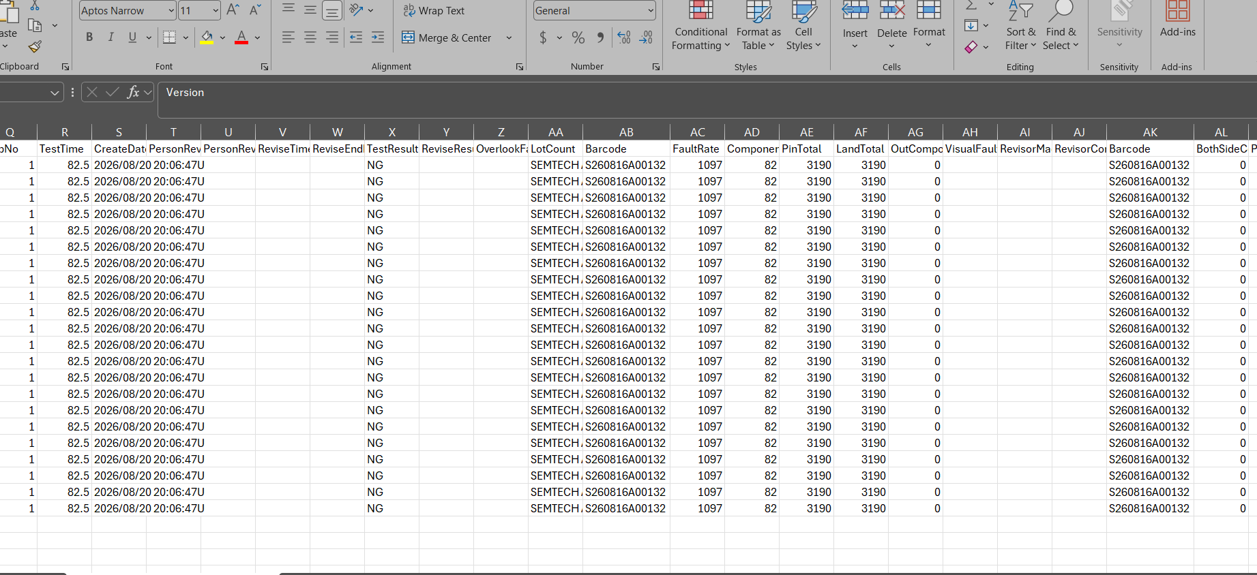Click Merge & Center button
Viewport: 1257px width, 575px height.
[x=447, y=37]
